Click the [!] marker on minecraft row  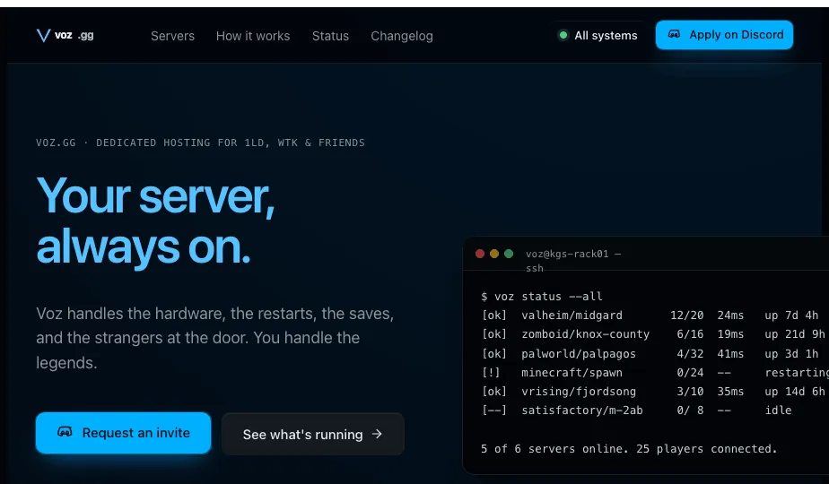(491, 373)
